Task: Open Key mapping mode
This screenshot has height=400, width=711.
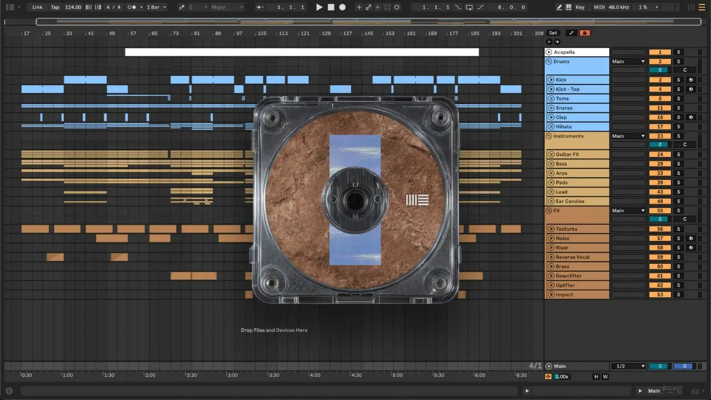Action: click(x=580, y=7)
